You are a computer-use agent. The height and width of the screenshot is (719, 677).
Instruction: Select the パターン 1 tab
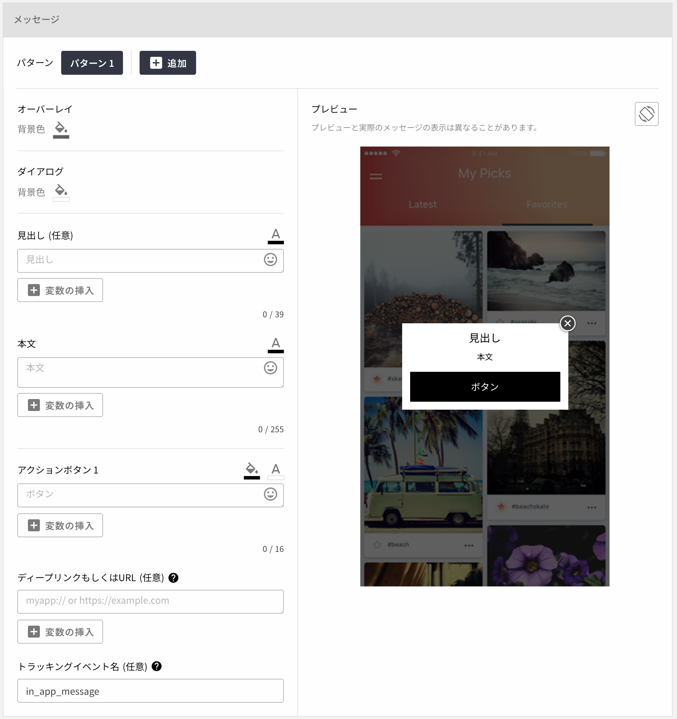[x=92, y=63]
